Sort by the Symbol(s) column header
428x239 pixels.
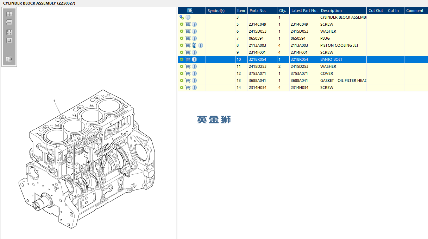pos(221,11)
